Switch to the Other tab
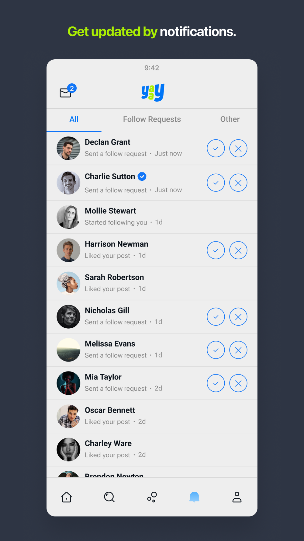This screenshot has width=304, height=541. pyautogui.click(x=230, y=119)
